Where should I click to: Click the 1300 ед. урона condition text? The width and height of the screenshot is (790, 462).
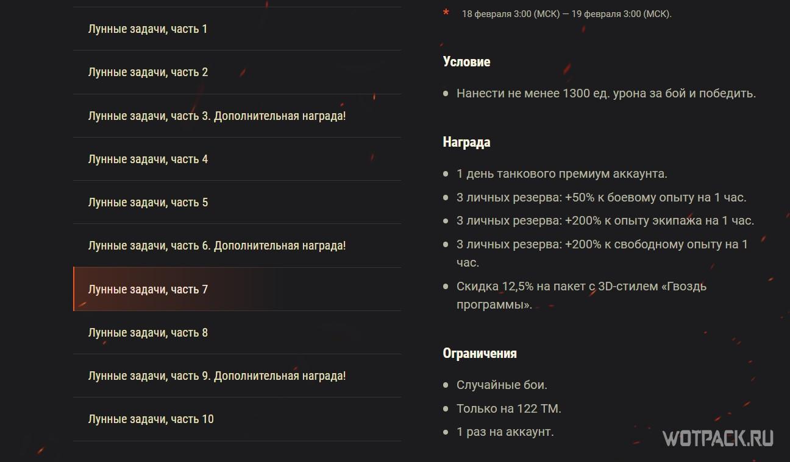(x=606, y=94)
